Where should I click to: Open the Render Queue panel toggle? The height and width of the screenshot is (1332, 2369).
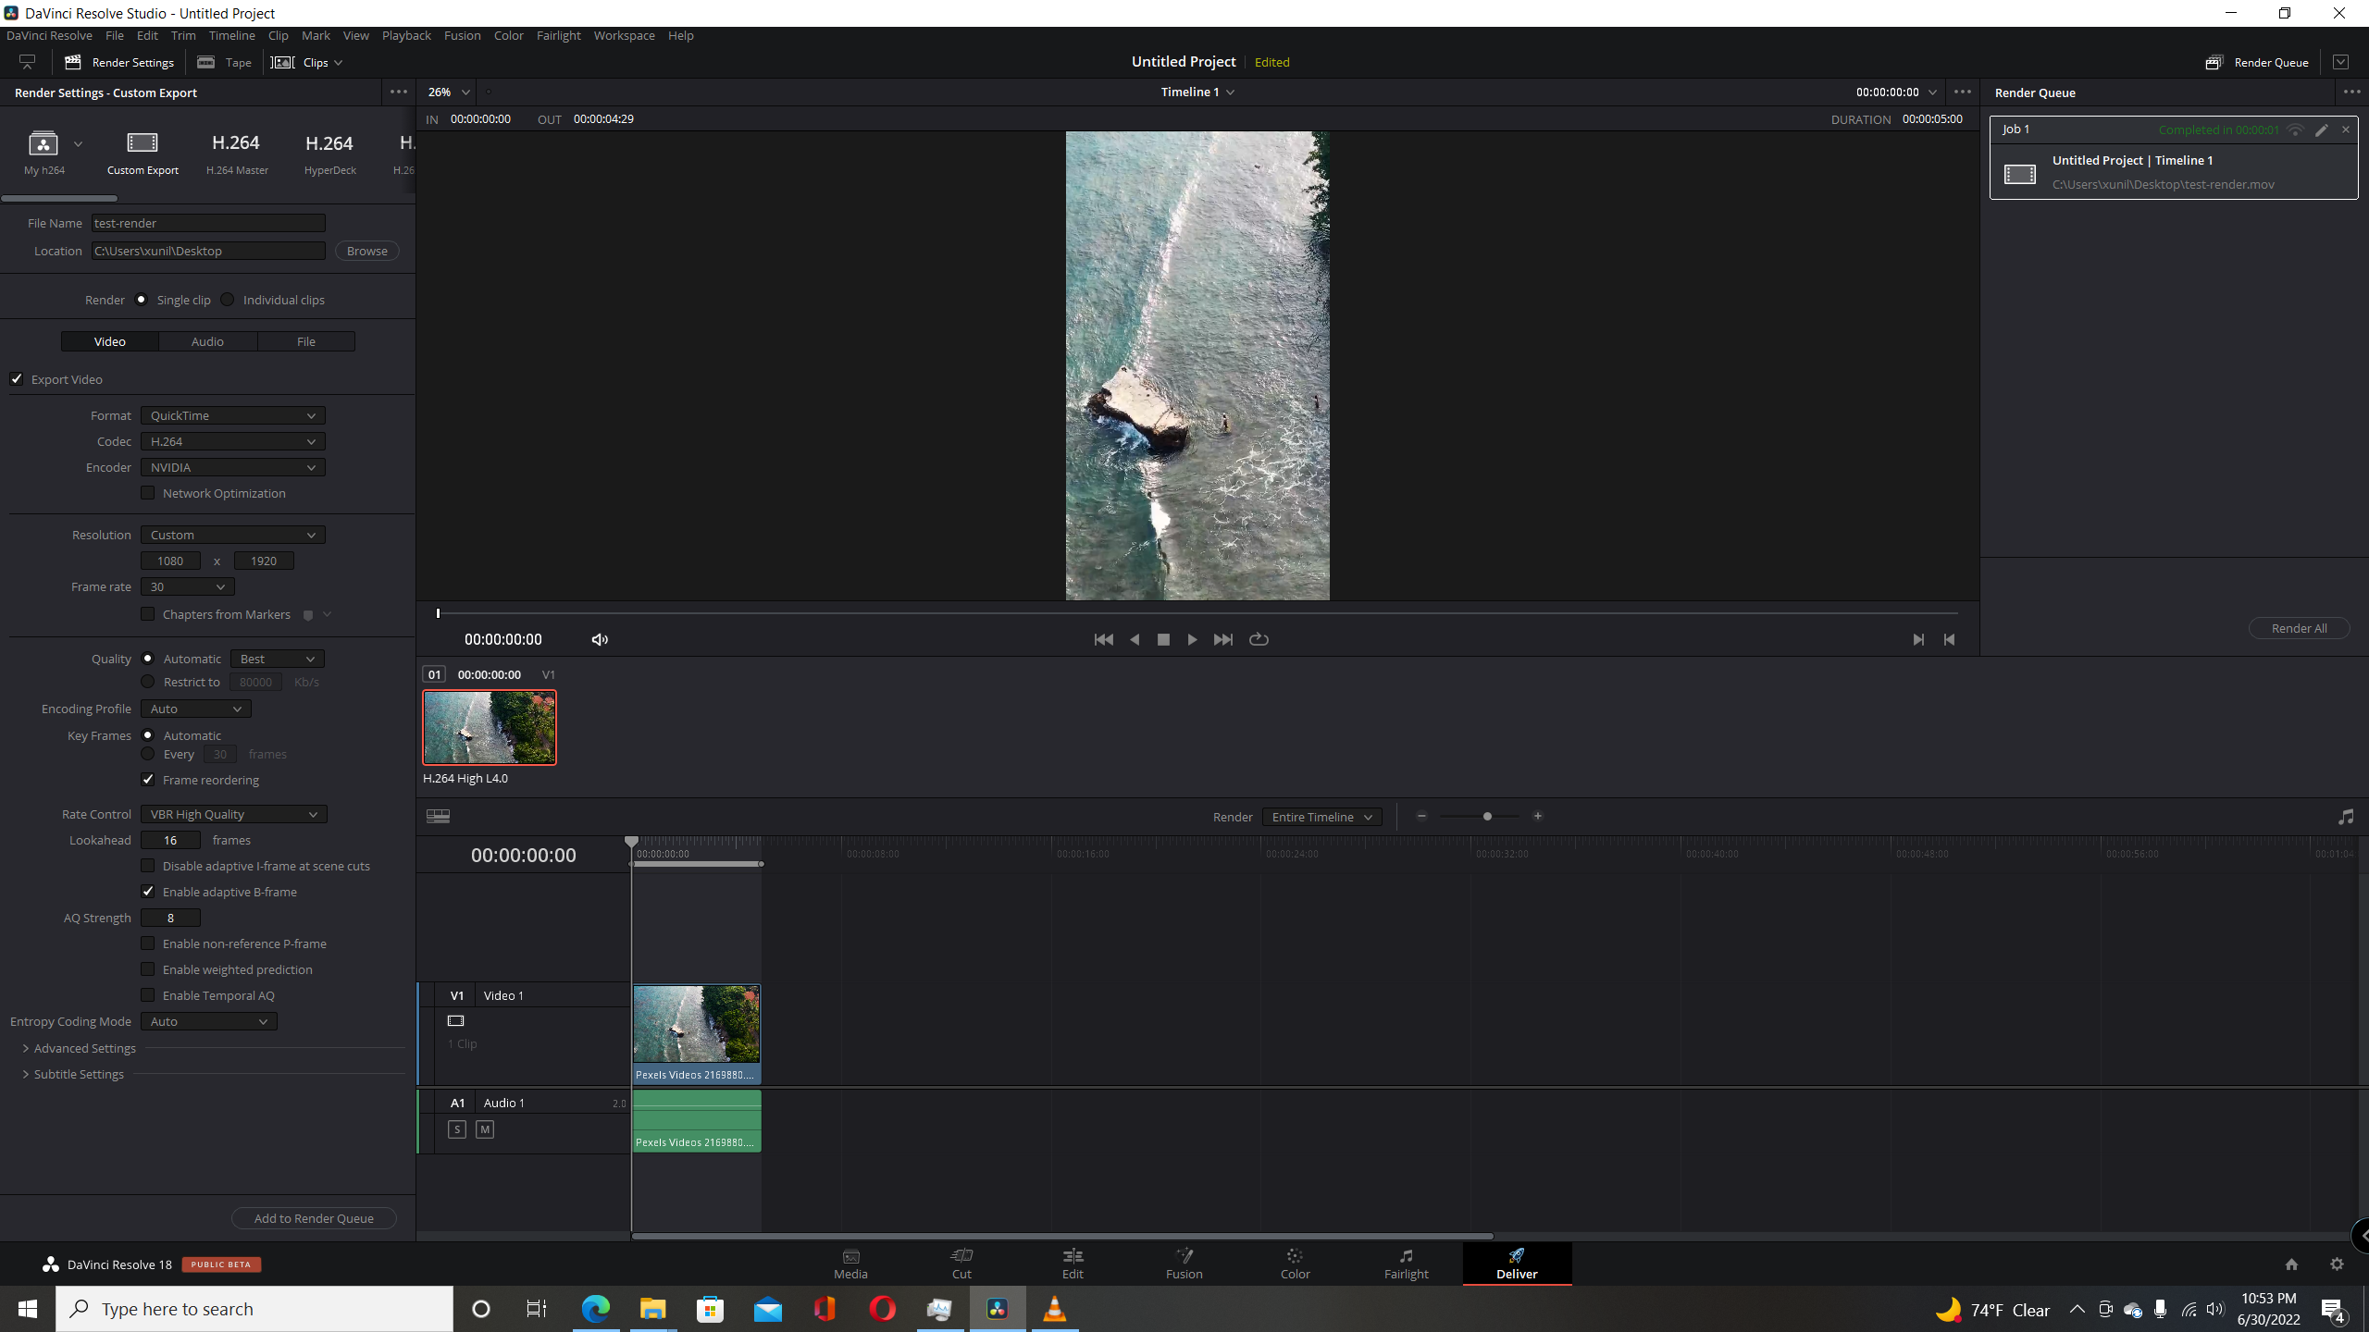point(2258,62)
